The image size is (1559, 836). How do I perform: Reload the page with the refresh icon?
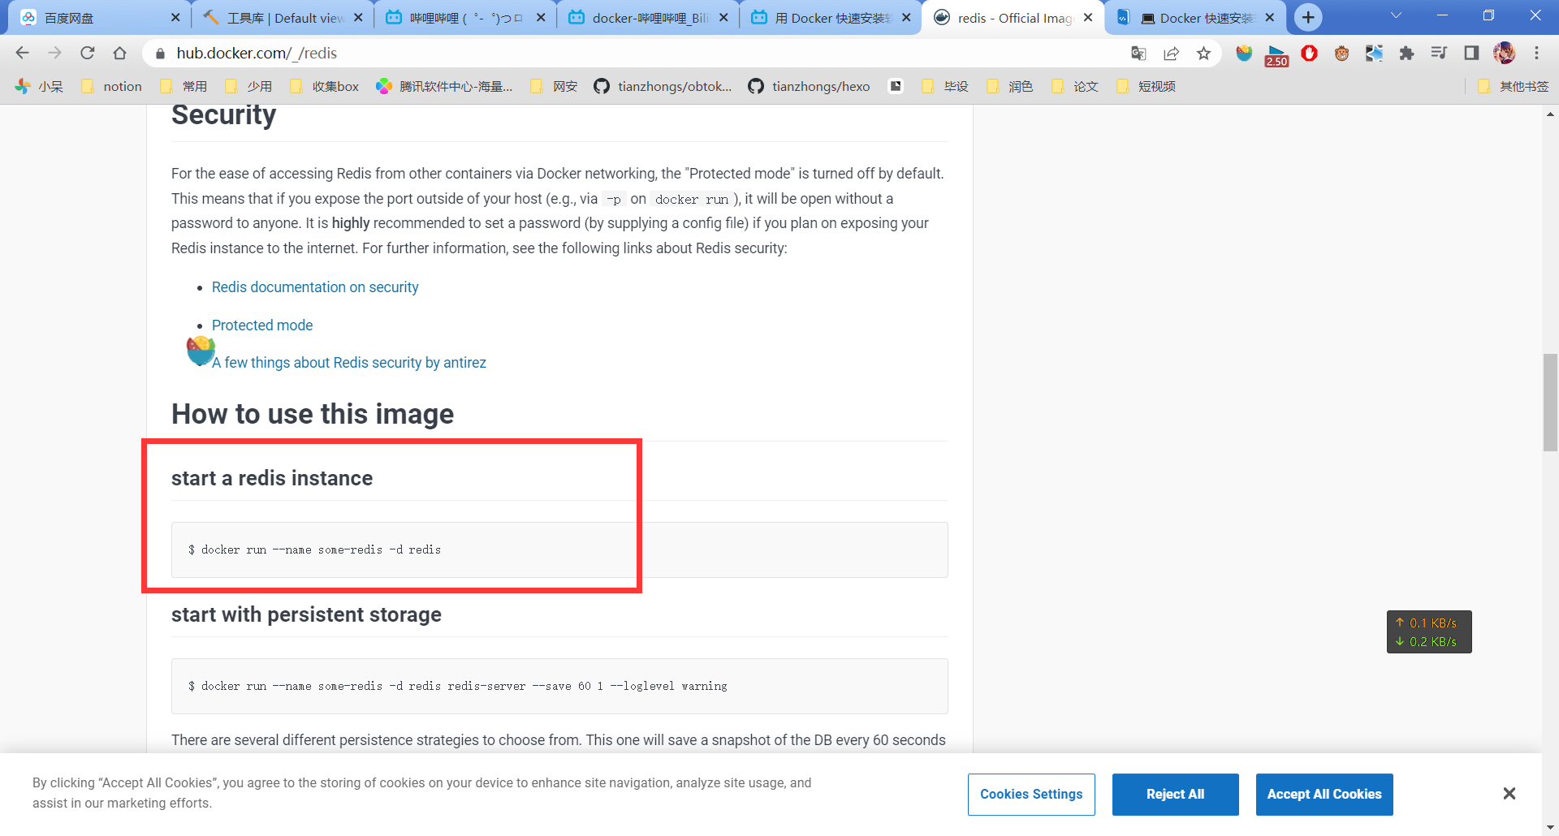pos(88,53)
